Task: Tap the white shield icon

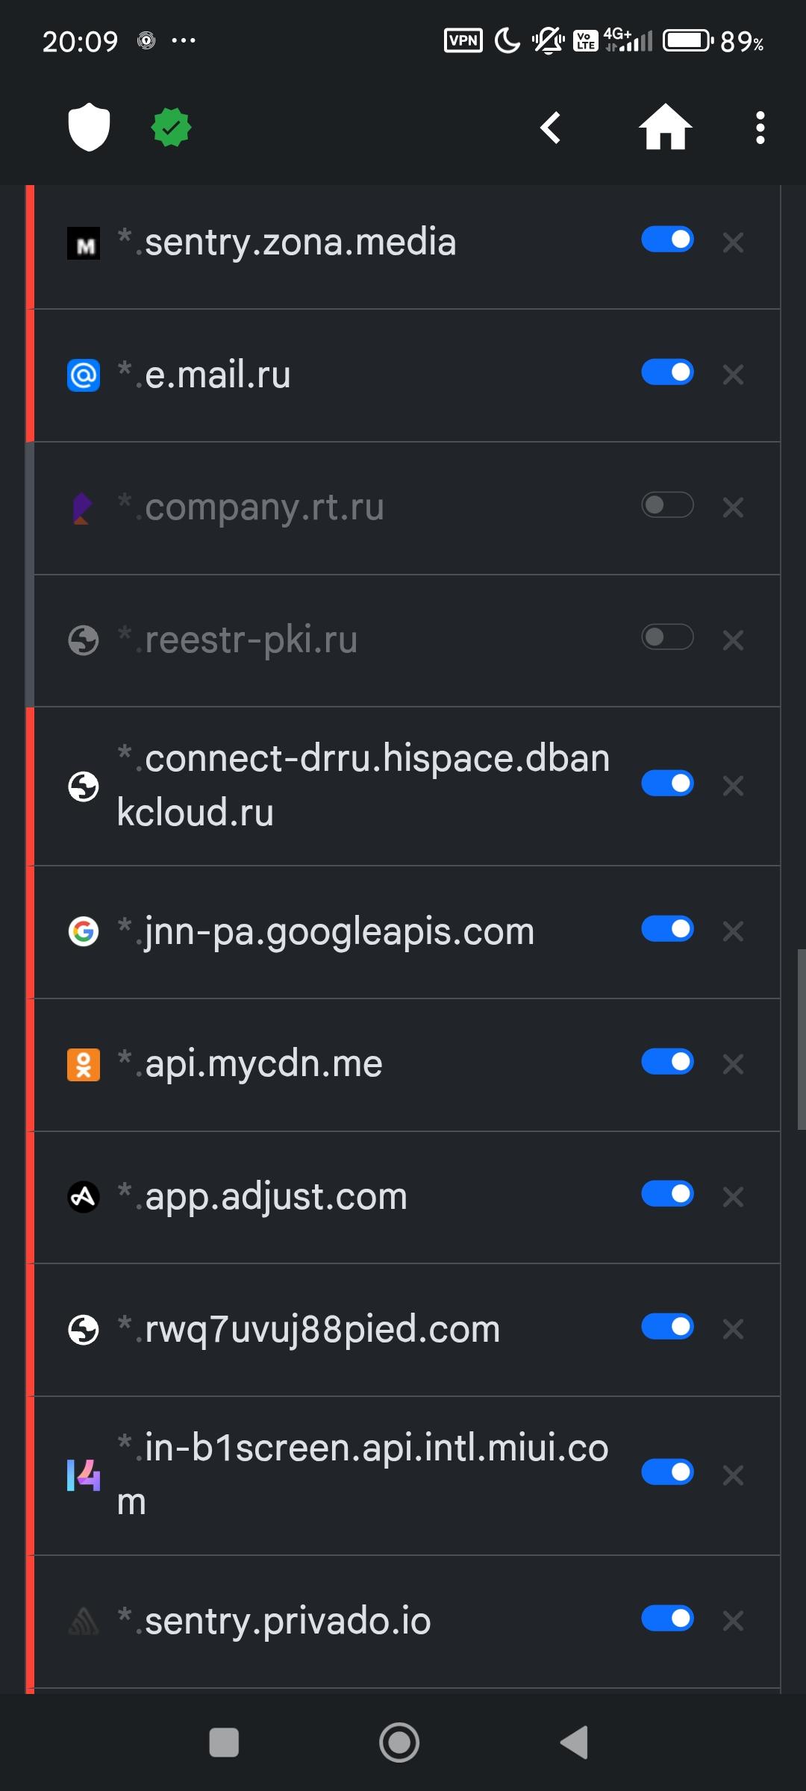Action: click(x=89, y=127)
